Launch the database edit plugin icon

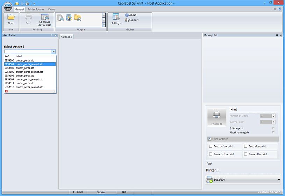[x=69, y=18]
